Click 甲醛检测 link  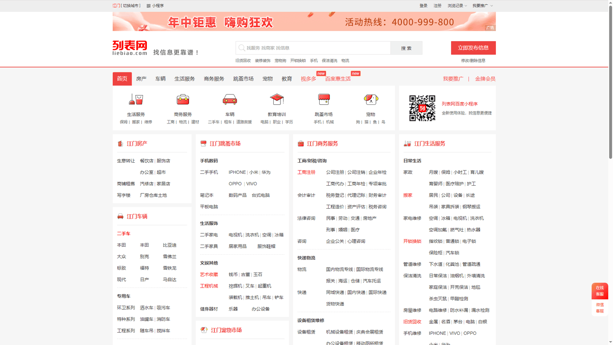point(459,299)
